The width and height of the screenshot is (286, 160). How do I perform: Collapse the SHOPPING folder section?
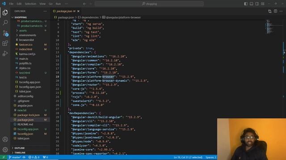30,17
